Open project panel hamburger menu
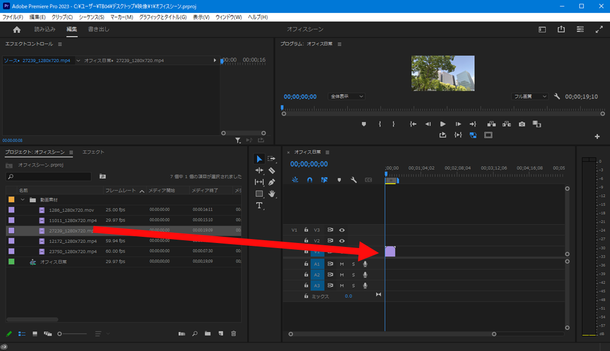The width and height of the screenshot is (610, 351). (71, 152)
